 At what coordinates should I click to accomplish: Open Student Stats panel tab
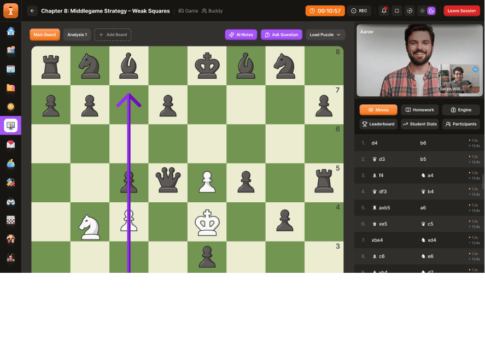click(x=420, y=124)
